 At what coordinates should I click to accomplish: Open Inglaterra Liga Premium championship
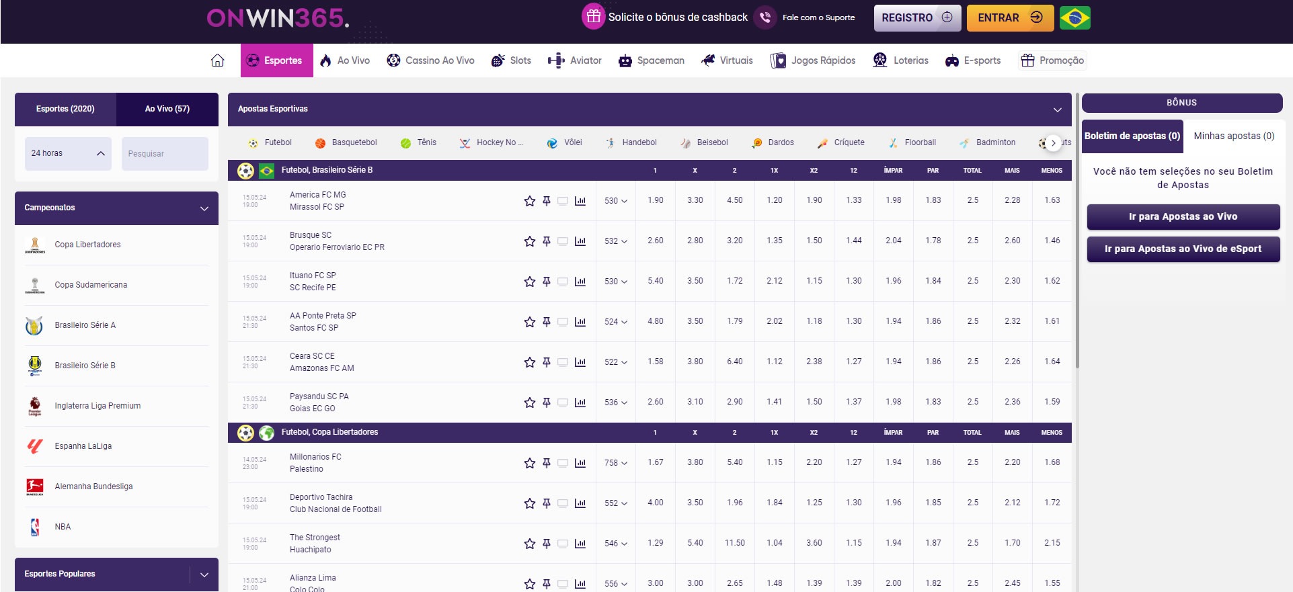point(116,406)
